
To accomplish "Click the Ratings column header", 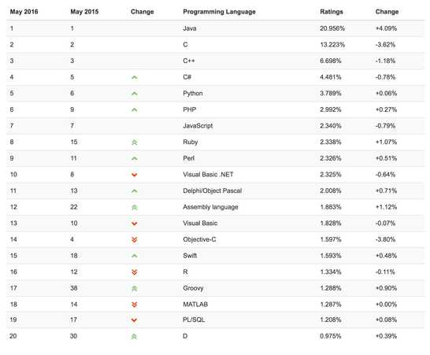I will pos(332,12).
